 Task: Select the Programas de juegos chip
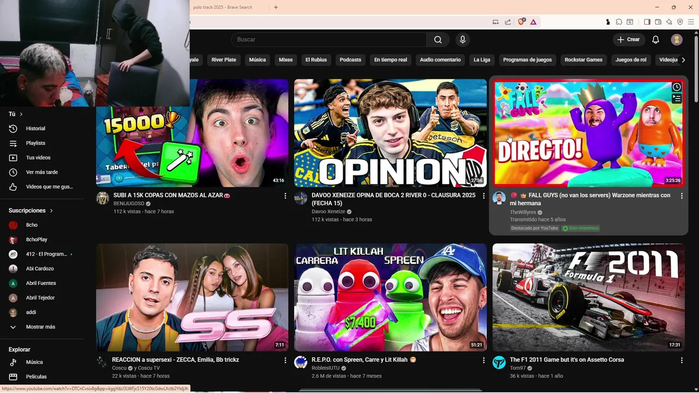(528, 59)
